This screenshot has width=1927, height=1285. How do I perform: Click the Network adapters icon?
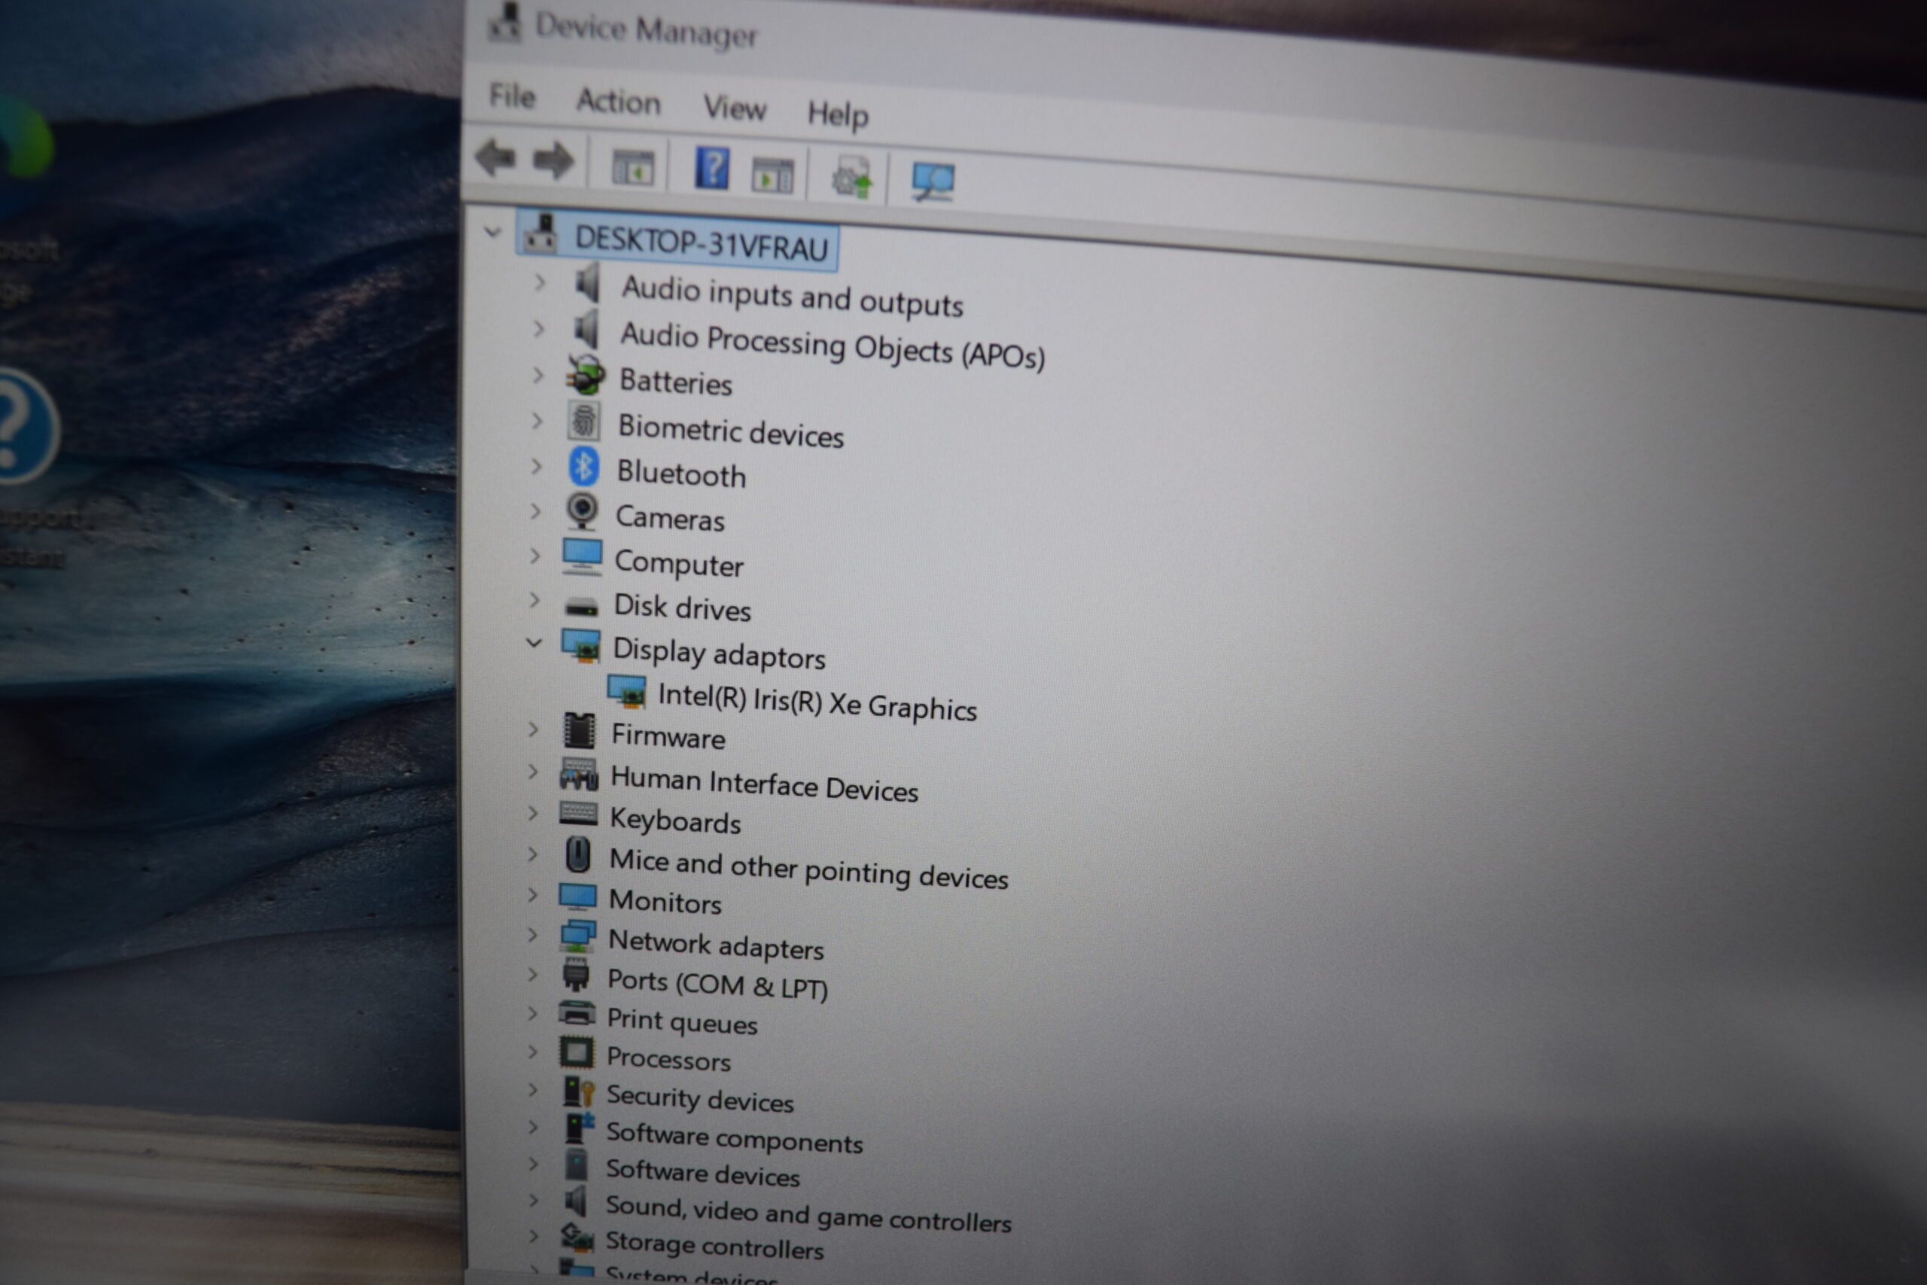click(577, 936)
